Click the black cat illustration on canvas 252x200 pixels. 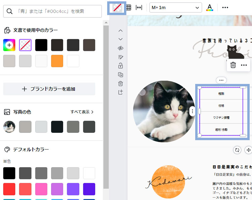[236, 52]
